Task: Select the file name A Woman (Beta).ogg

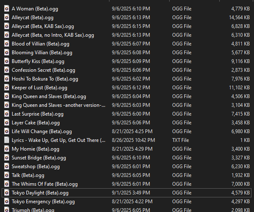Action: pyautogui.click(x=35, y=9)
